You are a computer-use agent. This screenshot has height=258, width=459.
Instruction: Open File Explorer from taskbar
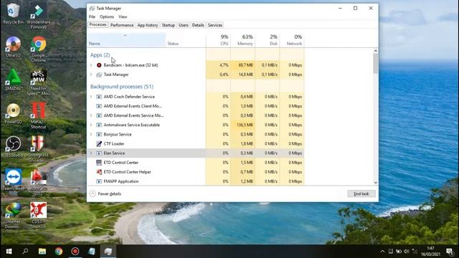(42, 252)
